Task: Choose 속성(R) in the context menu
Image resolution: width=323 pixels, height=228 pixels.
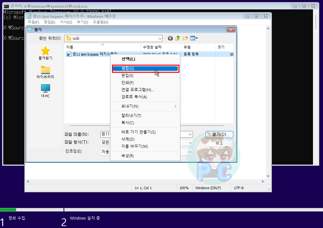Action: pyautogui.click(x=145, y=156)
